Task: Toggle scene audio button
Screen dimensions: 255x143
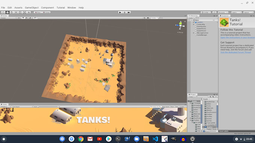Action: coord(27,18)
